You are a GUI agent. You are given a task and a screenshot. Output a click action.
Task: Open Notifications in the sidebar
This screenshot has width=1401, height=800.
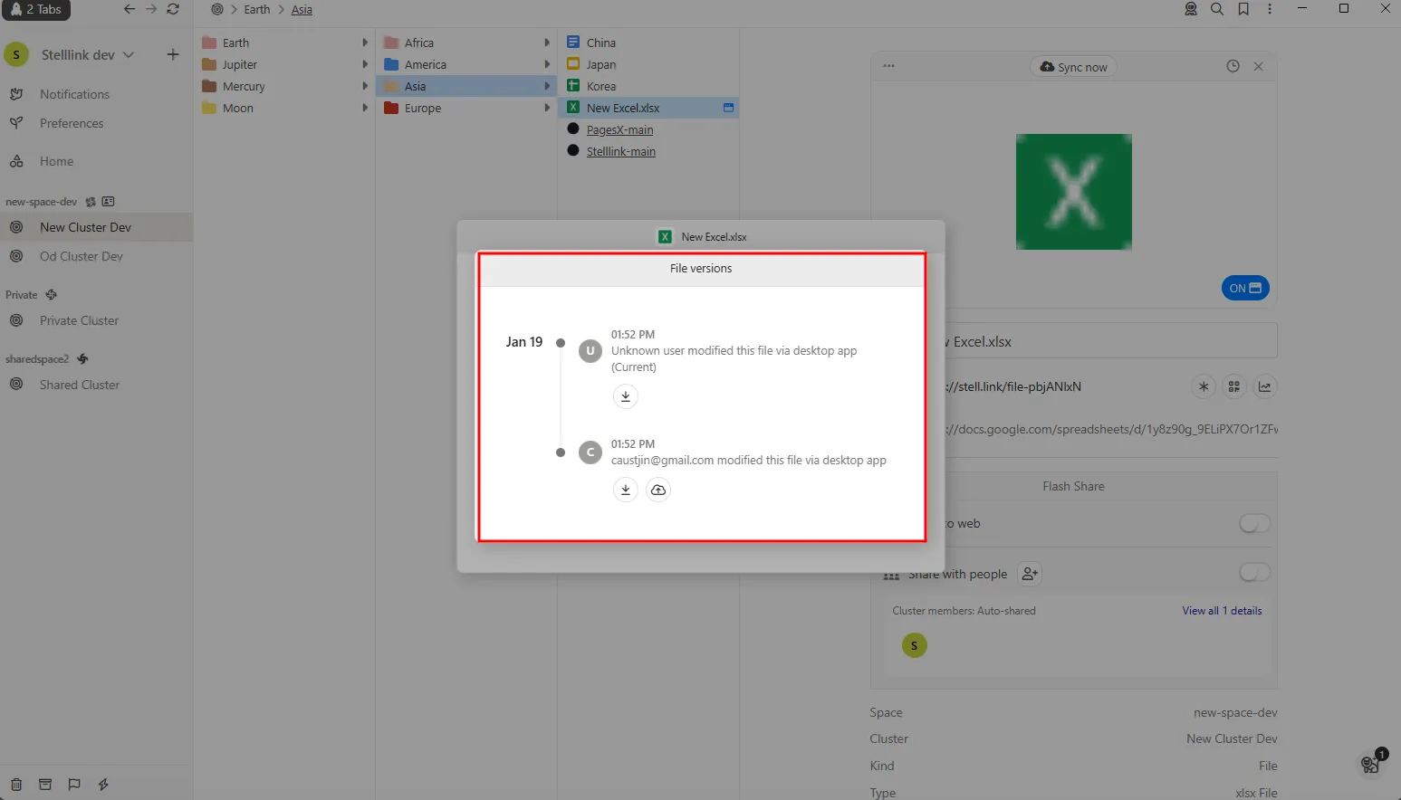74,94
